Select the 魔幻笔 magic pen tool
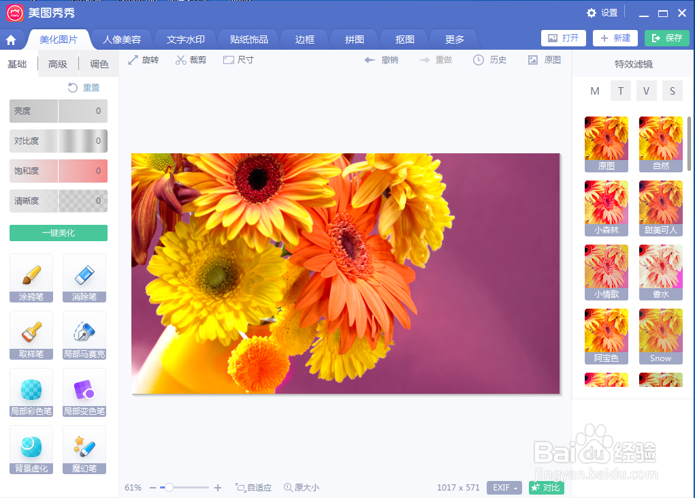 point(84,450)
